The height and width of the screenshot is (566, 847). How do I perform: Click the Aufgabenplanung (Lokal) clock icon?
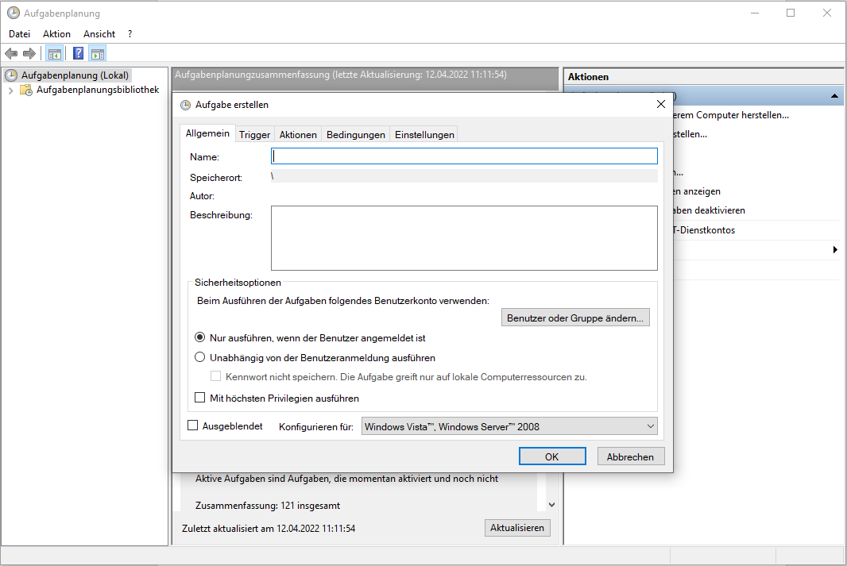point(11,75)
